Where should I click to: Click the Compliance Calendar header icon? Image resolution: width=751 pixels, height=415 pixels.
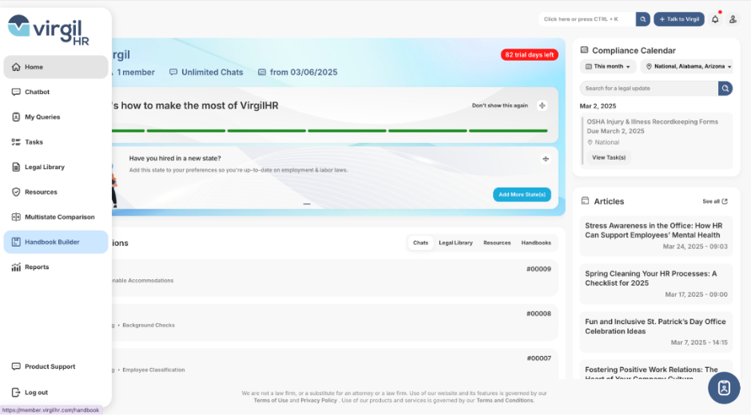pos(584,49)
